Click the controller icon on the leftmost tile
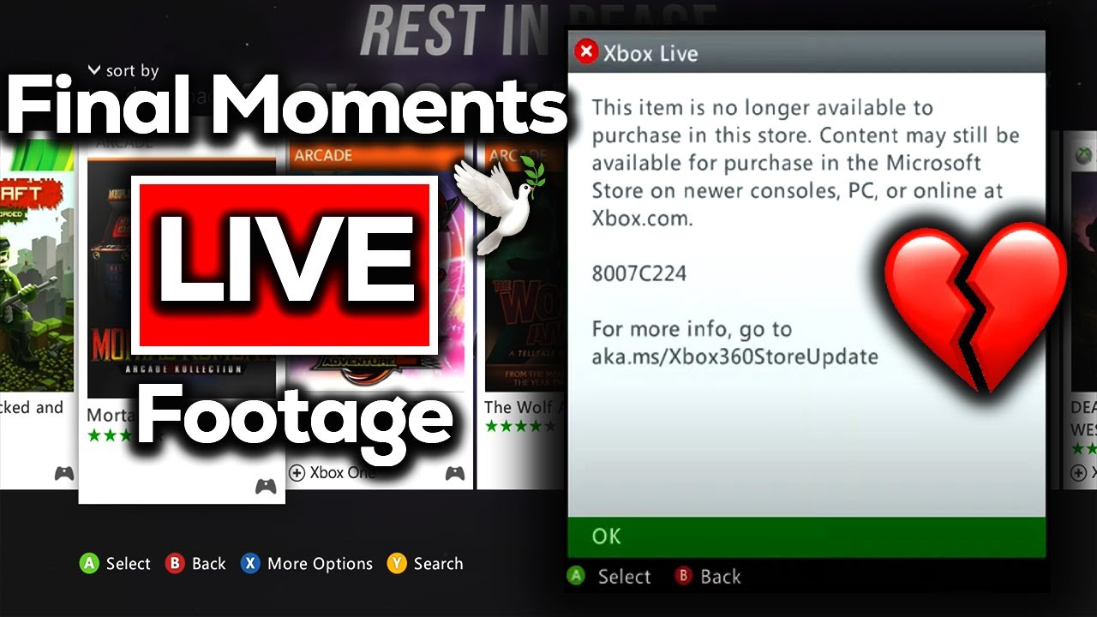 click(x=64, y=472)
